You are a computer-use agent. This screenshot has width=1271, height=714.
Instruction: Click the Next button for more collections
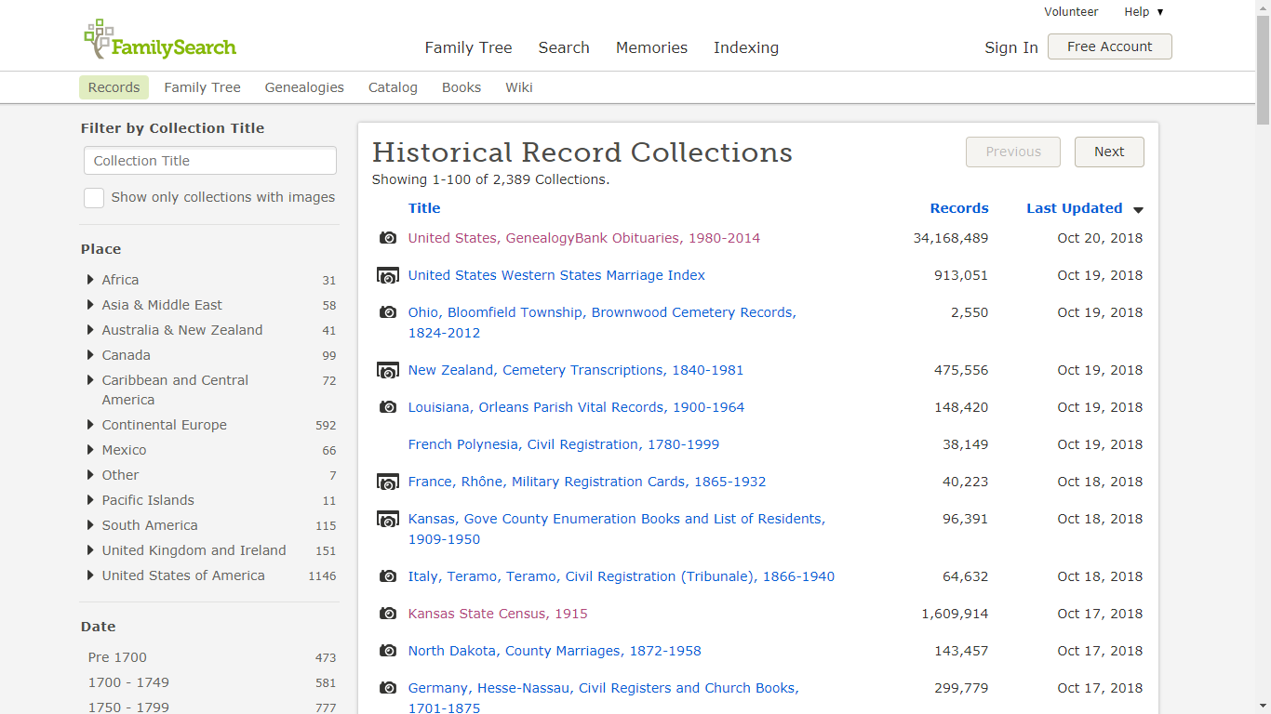coord(1109,152)
